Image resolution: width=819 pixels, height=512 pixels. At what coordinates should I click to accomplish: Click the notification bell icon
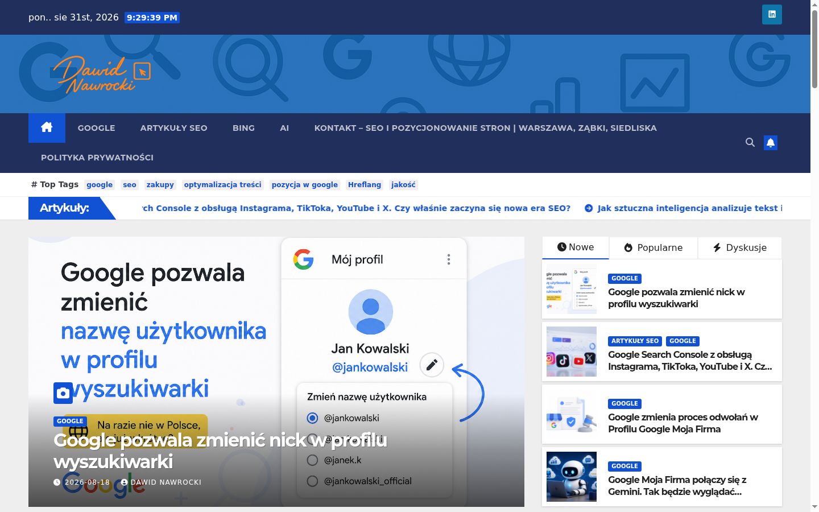tap(771, 142)
